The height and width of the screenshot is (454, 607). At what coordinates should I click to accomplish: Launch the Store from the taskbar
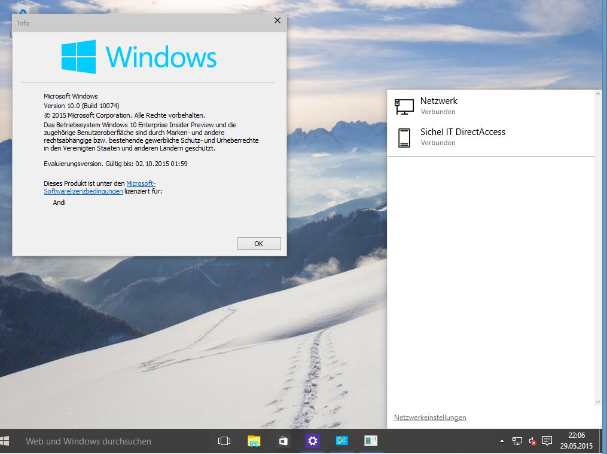283,441
